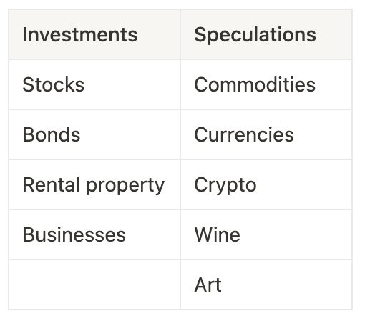Select the Wine cell
365x316 pixels.
pyautogui.click(x=266, y=234)
